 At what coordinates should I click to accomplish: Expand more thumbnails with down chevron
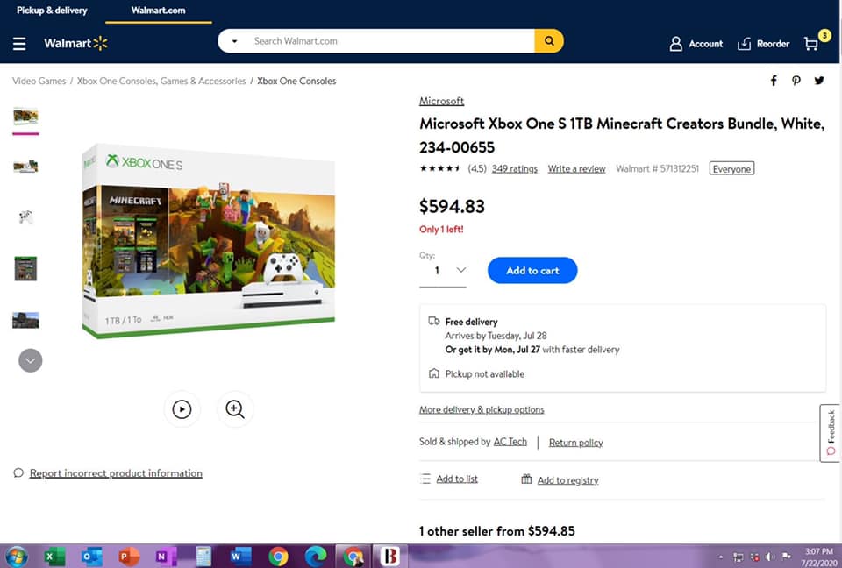pos(30,361)
